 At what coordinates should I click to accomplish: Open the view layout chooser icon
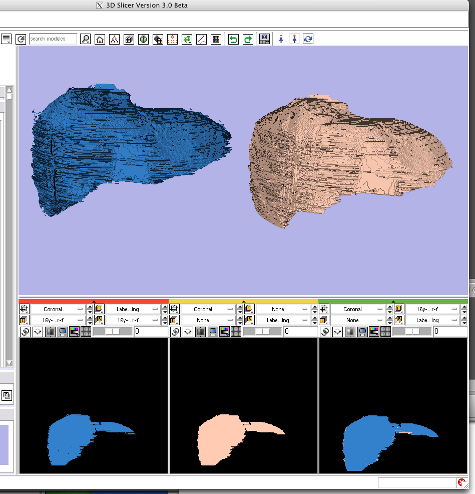click(x=265, y=39)
